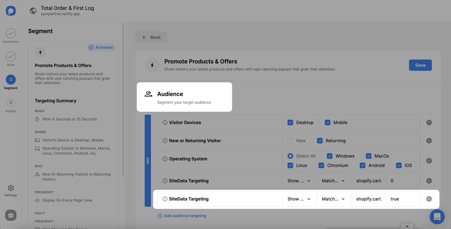This screenshot has width=451, height=229.
Task: Collapse the panel with the up chevron
Action: pyautogui.click(x=407, y=226)
